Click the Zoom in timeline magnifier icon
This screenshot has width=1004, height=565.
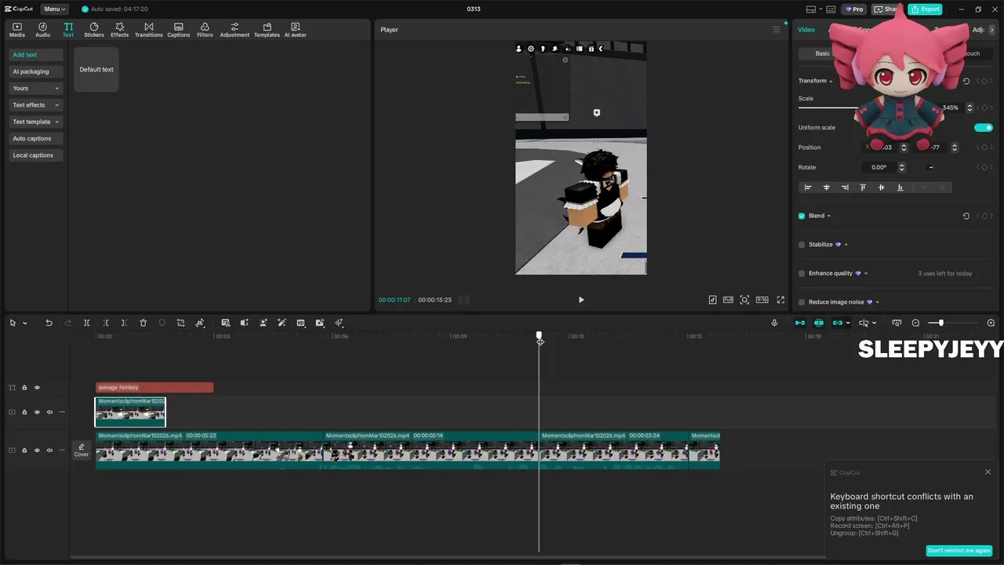coord(991,323)
